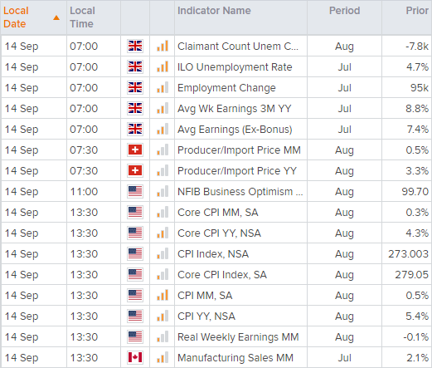Image resolution: width=432 pixels, height=368 pixels.
Task: Click the 273.003 prior value for CPI Index
Action: (408, 253)
